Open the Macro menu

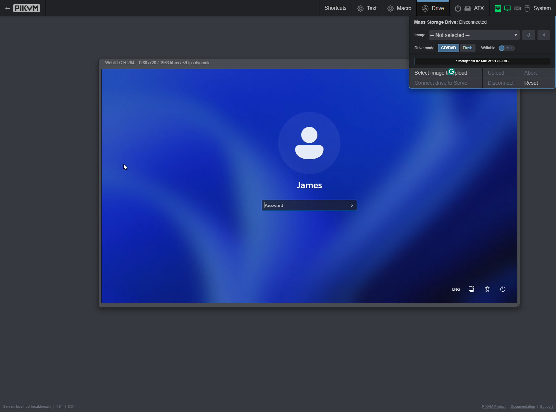coord(399,8)
